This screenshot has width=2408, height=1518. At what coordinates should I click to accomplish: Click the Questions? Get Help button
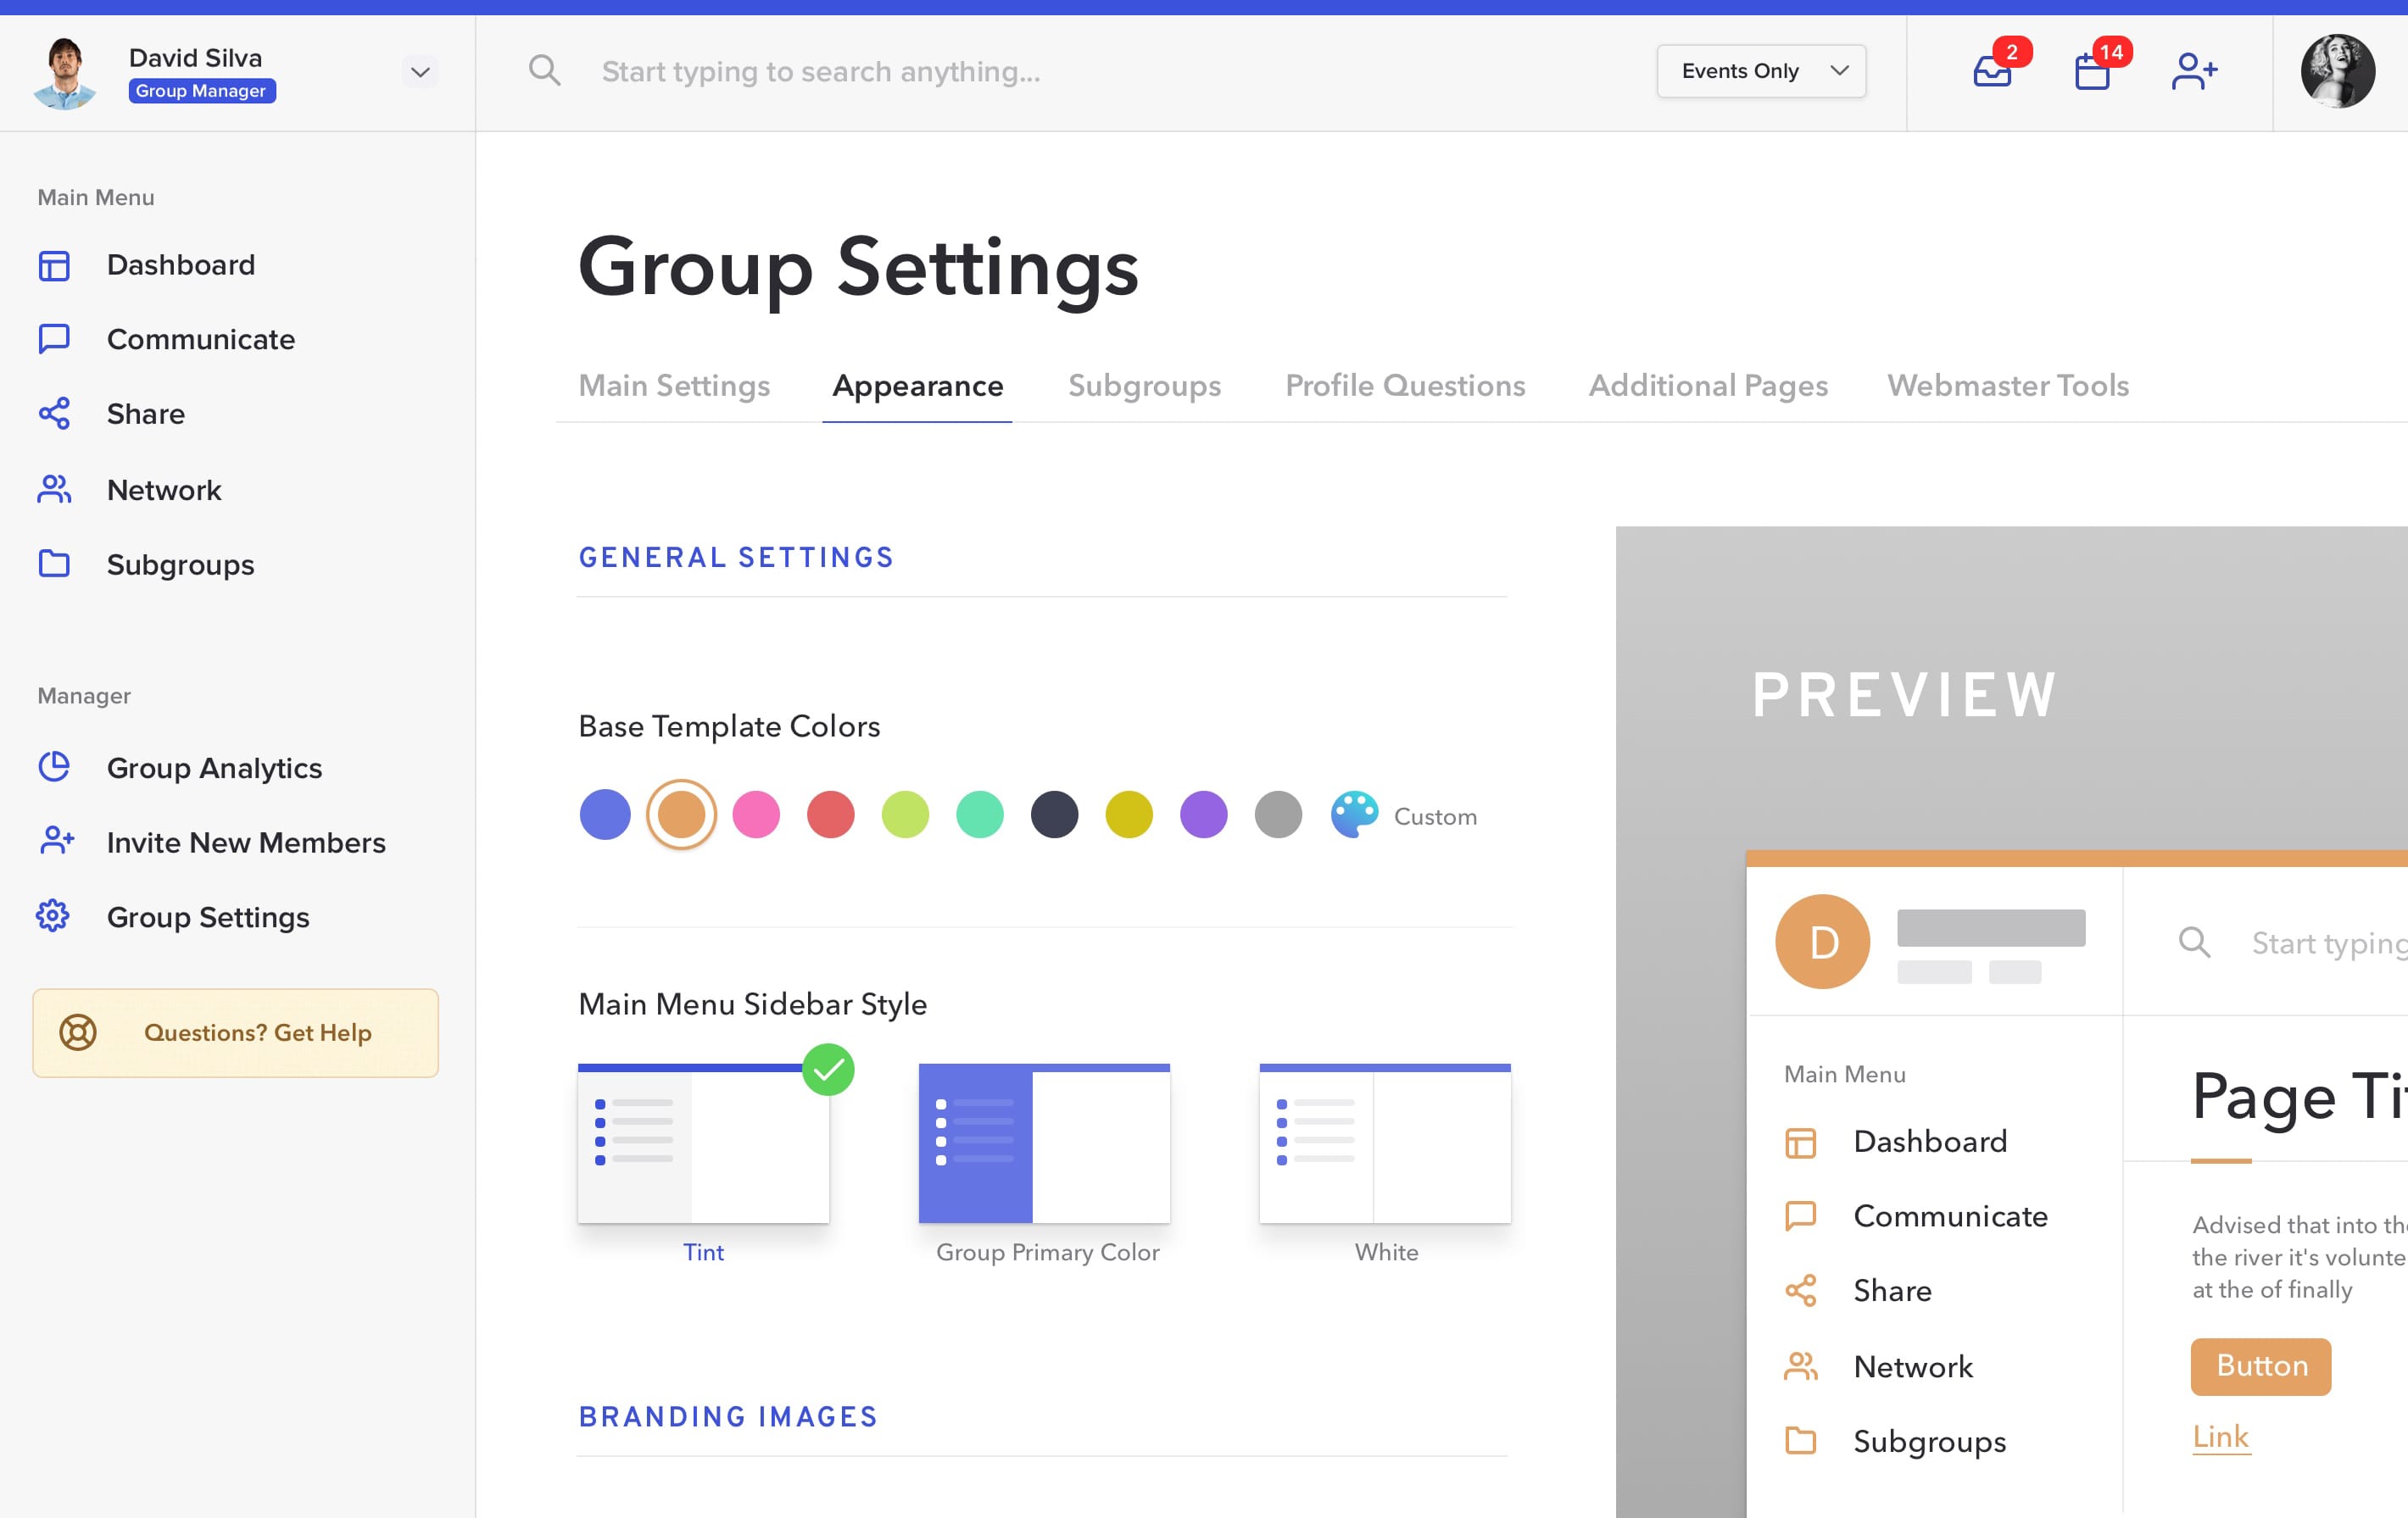point(235,1032)
